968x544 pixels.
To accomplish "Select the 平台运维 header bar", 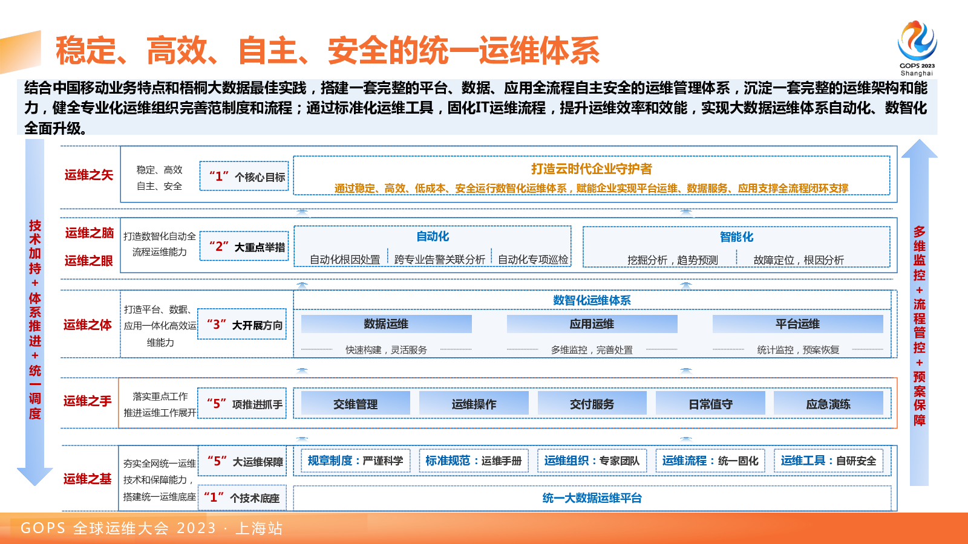I will (x=797, y=324).
